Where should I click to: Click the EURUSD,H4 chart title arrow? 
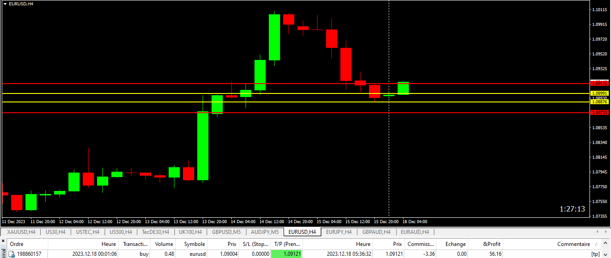pos(5,4)
